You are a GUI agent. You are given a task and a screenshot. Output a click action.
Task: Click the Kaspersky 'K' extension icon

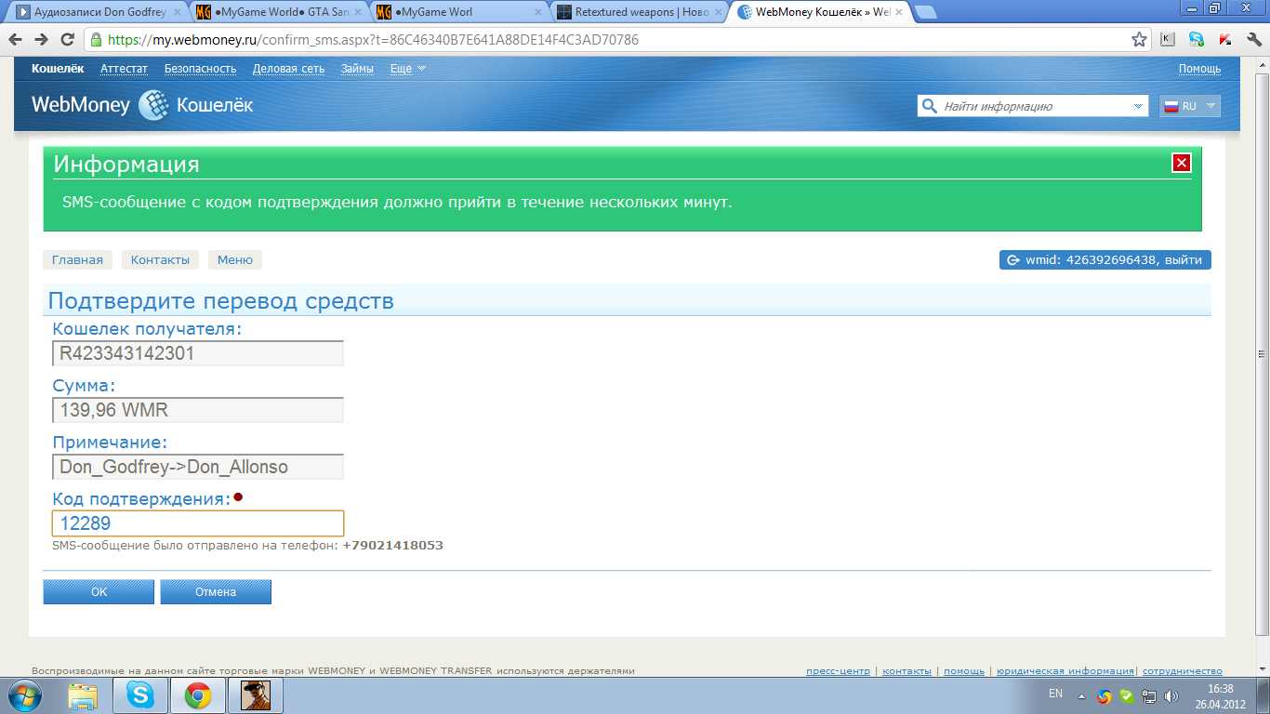click(x=1168, y=40)
